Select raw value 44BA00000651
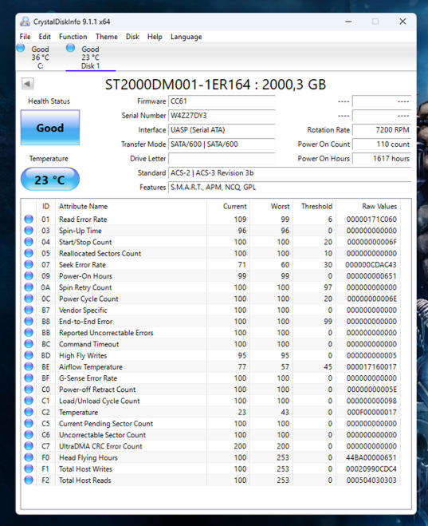 371,457
